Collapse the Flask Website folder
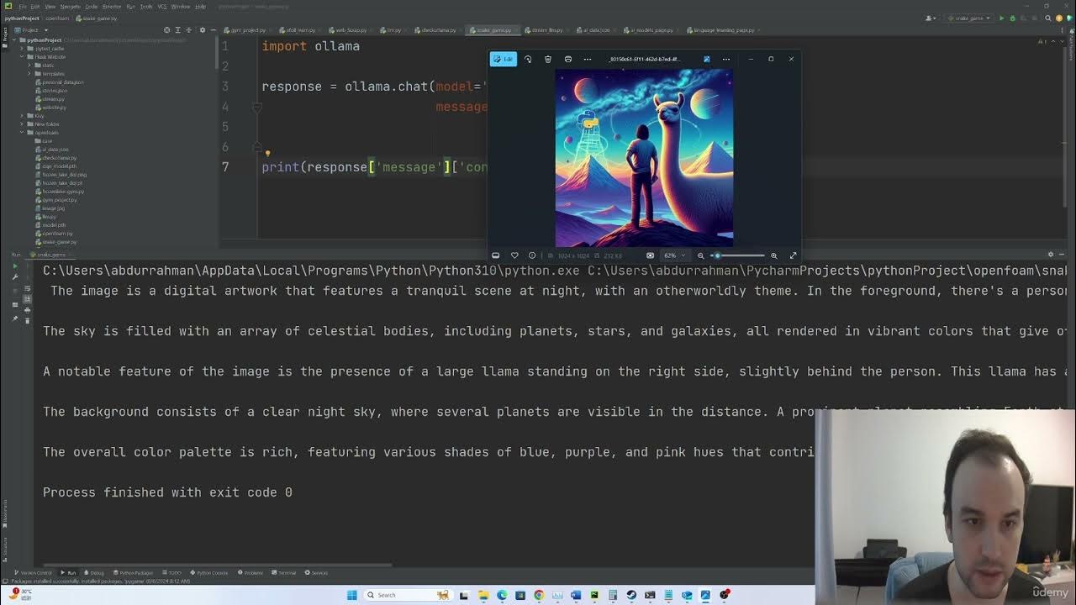 (x=23, y=57)
